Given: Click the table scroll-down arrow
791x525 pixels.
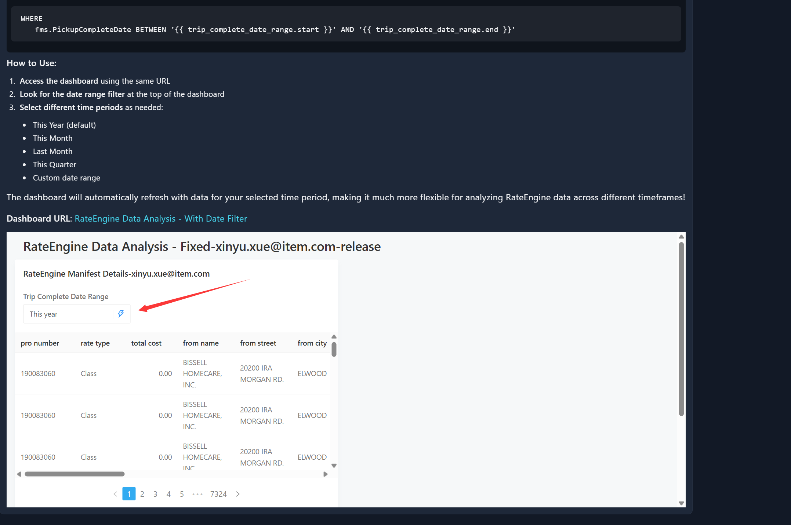Looking at the screenshot, I should point(334,466).
